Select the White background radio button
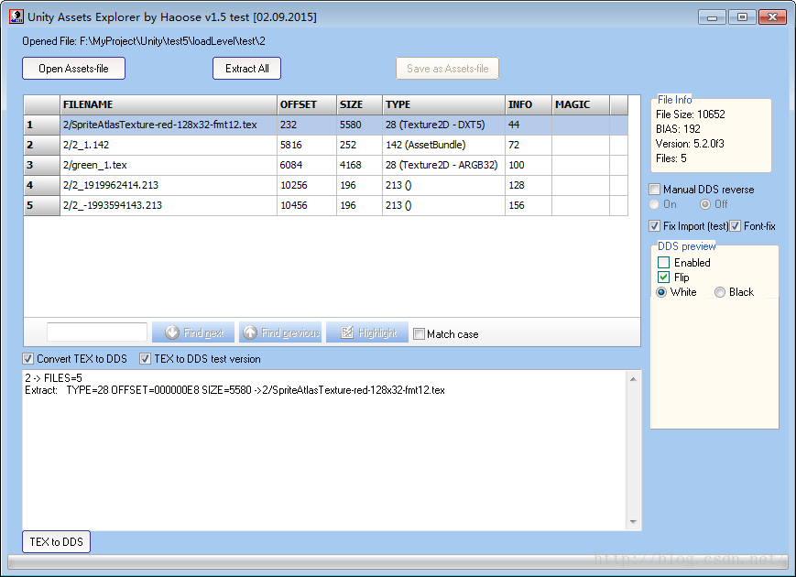The height and width of the screenshot is (577, 796). pos(661,292)
